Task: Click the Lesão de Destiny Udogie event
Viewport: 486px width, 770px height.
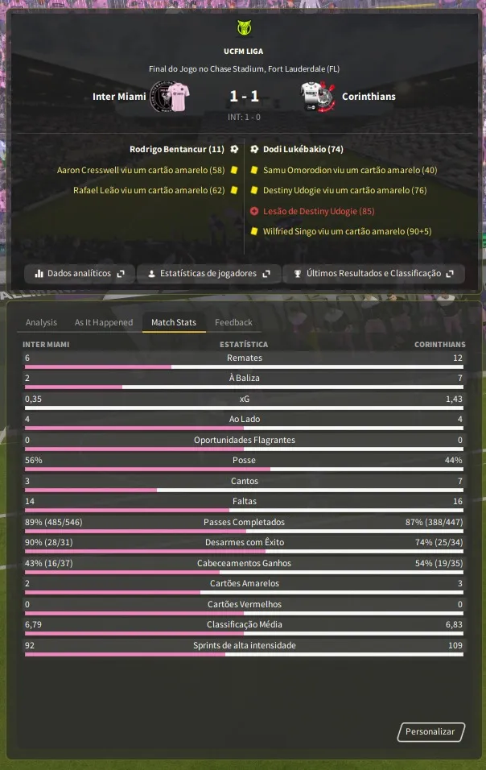Action: click(319, 211)
